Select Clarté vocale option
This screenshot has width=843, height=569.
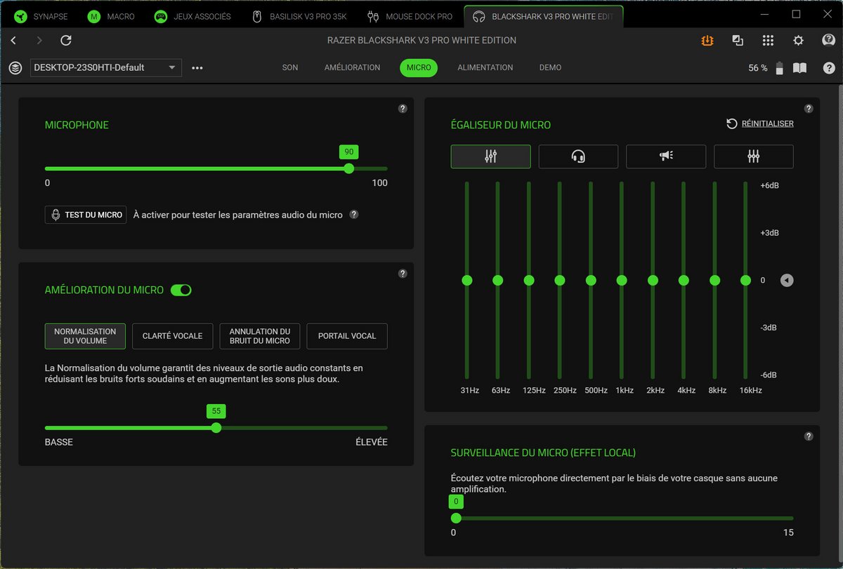click(x=173, y=336)
